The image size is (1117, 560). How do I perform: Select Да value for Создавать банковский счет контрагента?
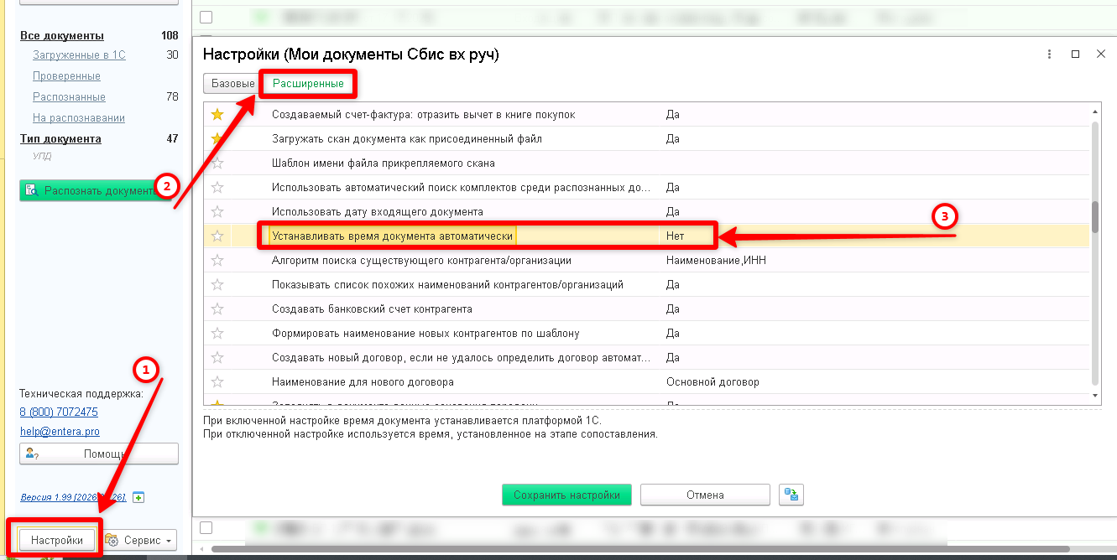673,309
